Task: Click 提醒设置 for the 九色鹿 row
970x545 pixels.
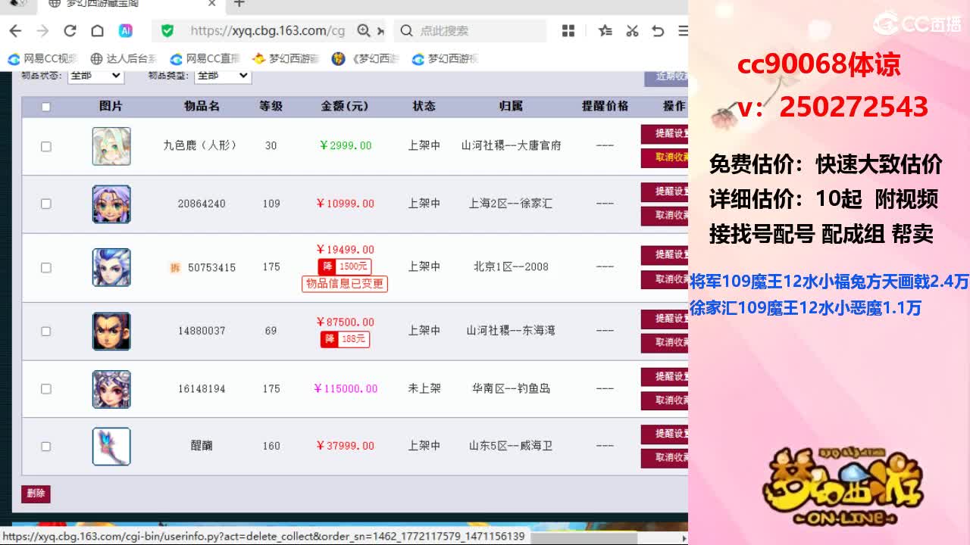Action: click(x=665, y=133)
